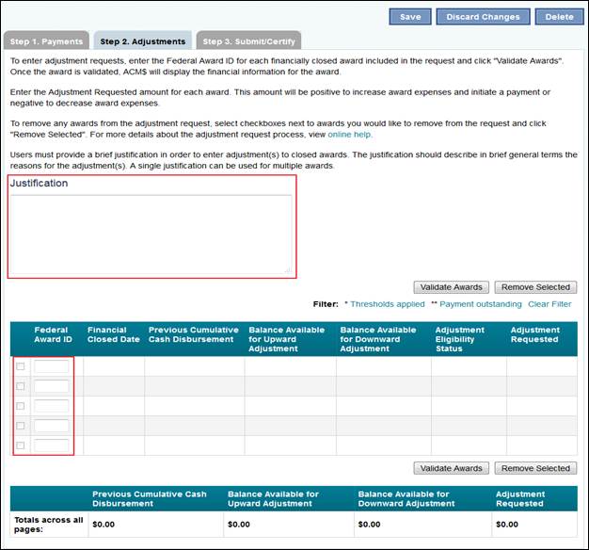Select the Step 2. Adjustments tab

coord(143,40)
